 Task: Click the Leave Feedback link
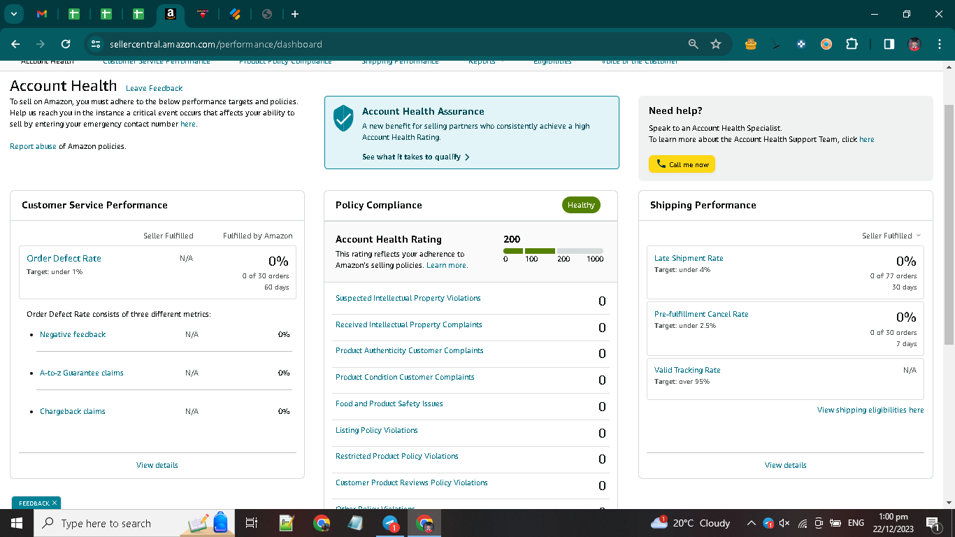(154, 88)
